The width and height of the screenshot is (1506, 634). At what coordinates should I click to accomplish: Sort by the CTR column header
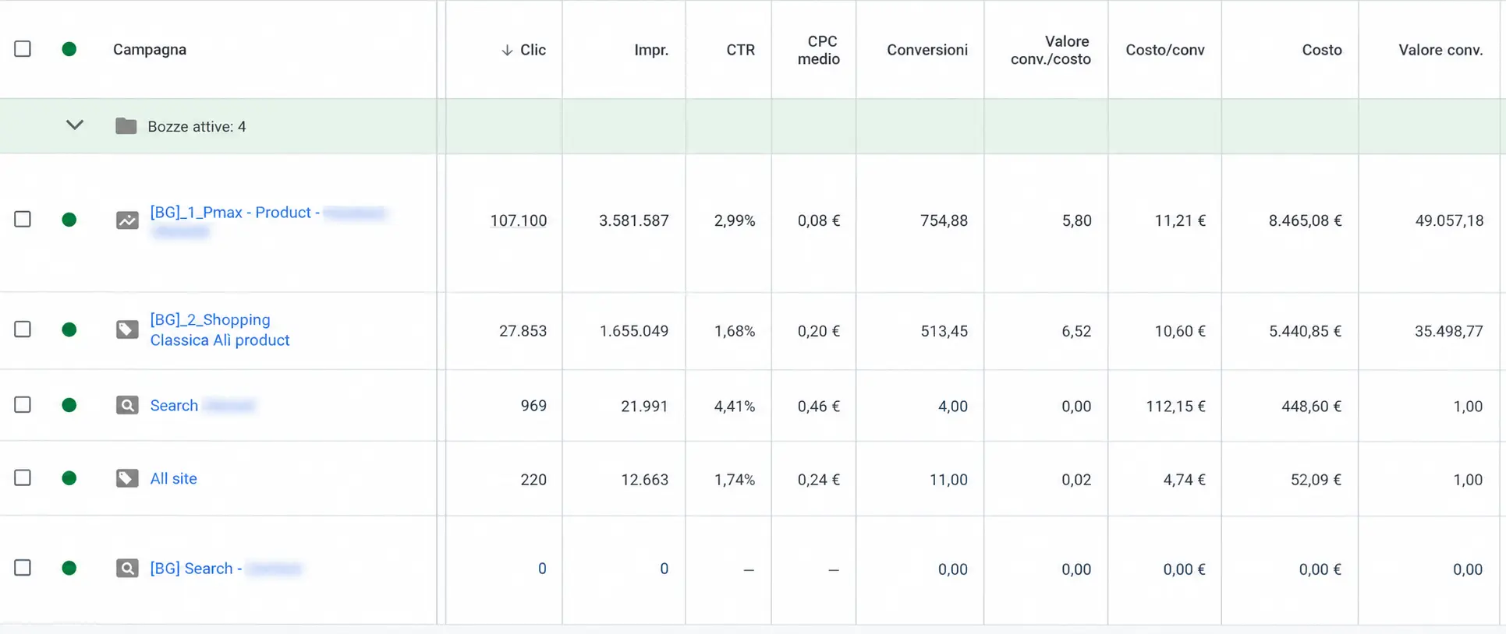click(741, 50)
